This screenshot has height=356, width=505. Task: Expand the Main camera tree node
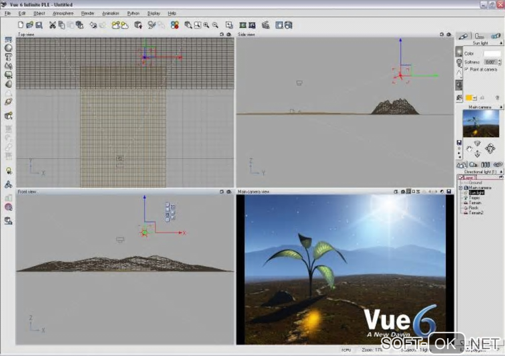(x=460, y=188)
